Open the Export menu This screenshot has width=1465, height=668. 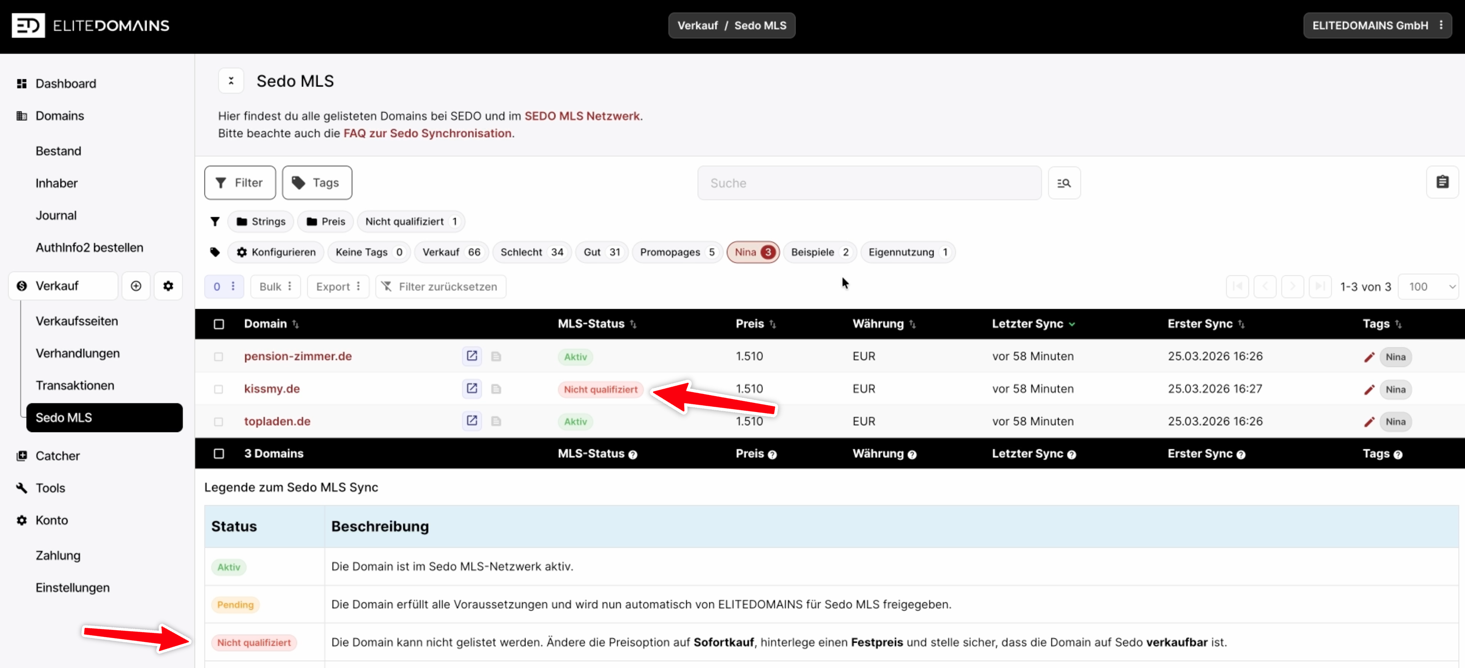[338, 286]
